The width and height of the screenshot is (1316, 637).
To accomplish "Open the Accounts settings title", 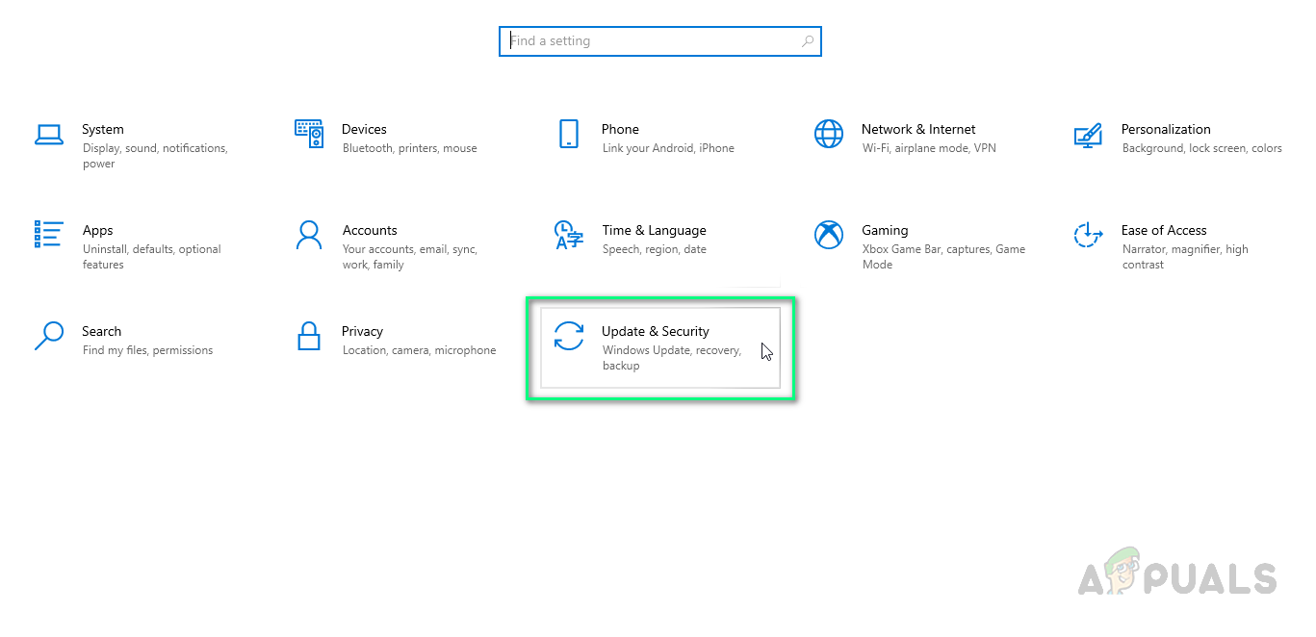I will [370, 230].
